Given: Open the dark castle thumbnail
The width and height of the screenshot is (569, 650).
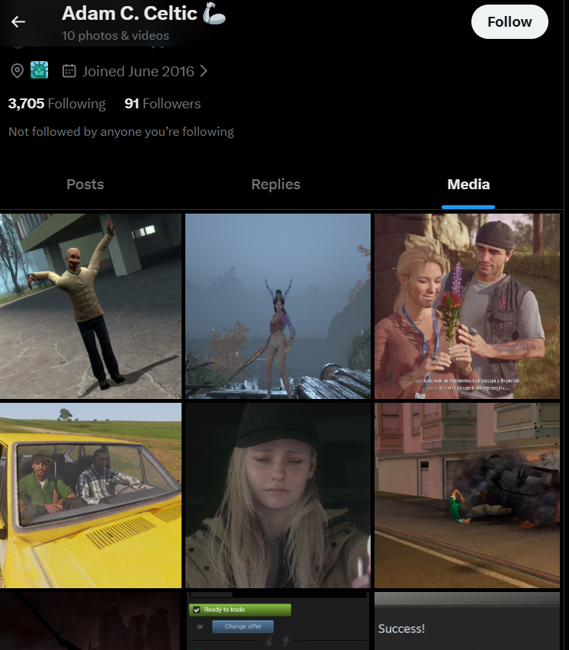Looking at the screenshot, I should (x=90, y=621).
